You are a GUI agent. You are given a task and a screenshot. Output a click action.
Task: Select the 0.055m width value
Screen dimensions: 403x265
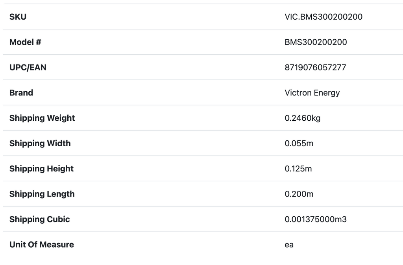coord(299,143)
